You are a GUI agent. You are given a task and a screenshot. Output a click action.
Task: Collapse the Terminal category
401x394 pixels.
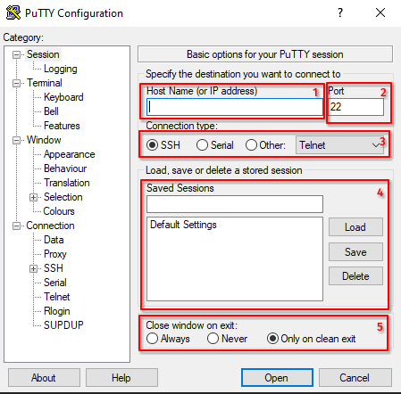tap(17, 83)
